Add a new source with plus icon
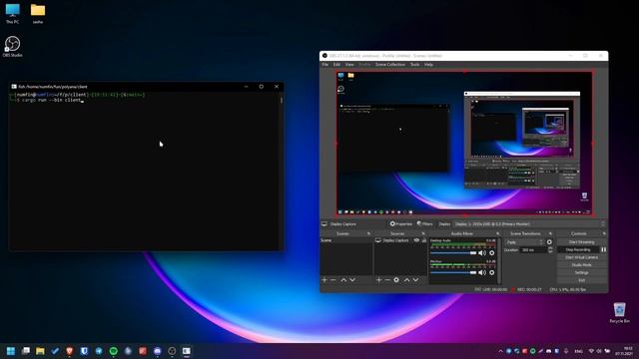Screen dimensions: 639x359 click(x=378, y=280)
